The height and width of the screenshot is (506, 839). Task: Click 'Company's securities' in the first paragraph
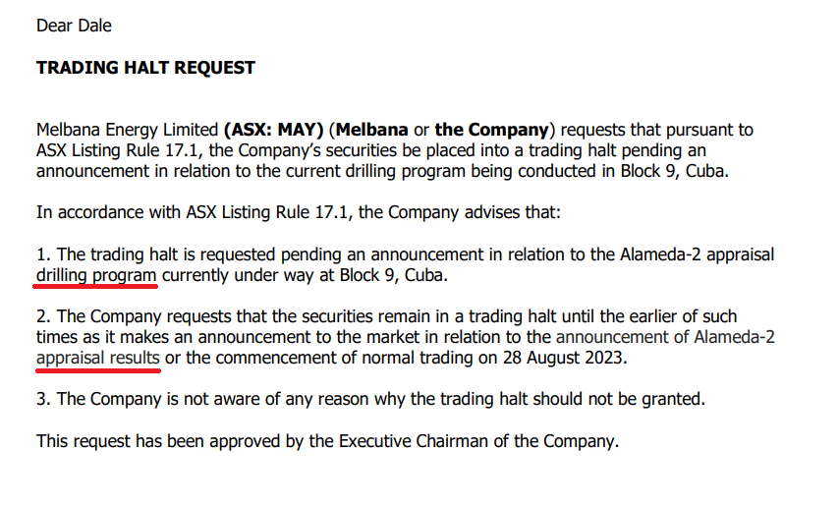tap(318, 151)
